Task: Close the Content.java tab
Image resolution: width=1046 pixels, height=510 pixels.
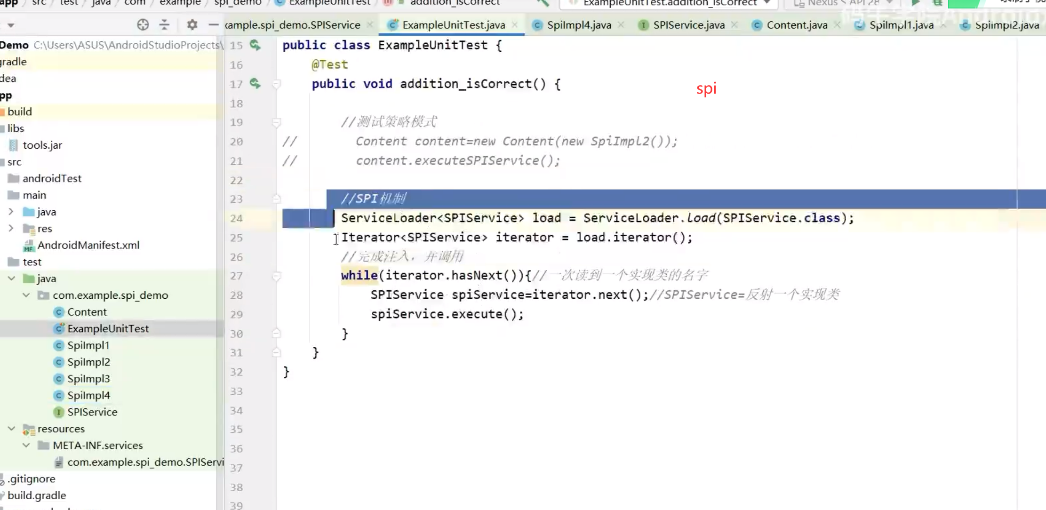Action: coord(837,25)
